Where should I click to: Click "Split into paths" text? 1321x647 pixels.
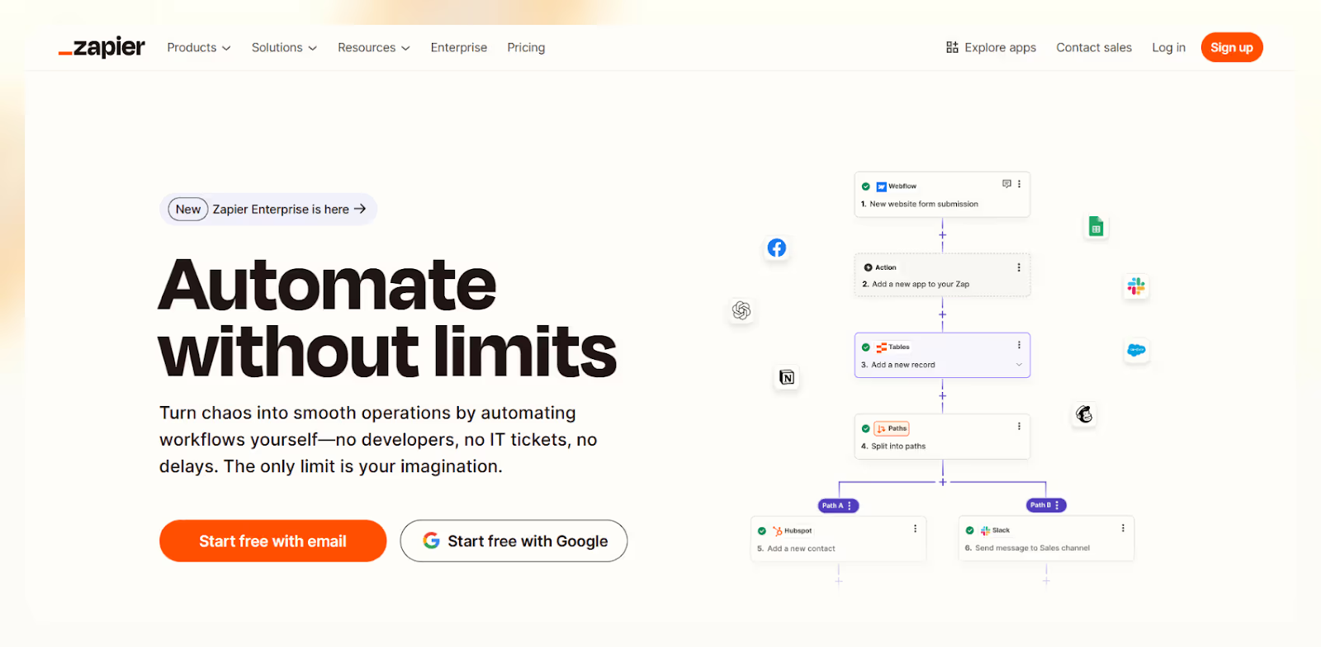pyautogui.click(x=898, y=446)
